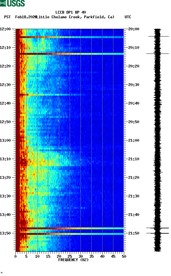
Task: Click the 45 Hz frequency tick label
Action: pos(113,257)
